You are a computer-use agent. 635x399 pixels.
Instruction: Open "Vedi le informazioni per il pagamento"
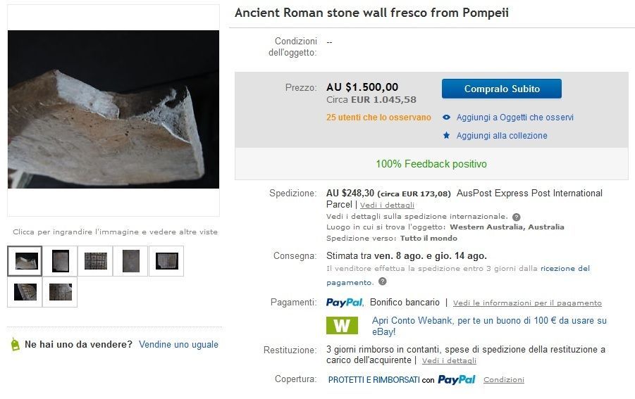point(527,303)
